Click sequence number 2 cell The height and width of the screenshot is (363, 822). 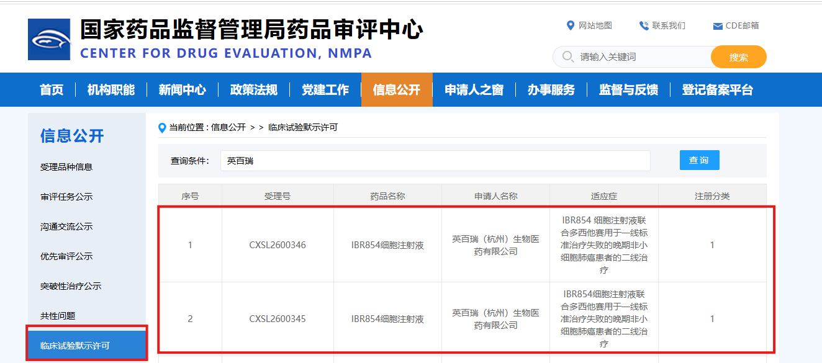pyautogui.click(x=190, y=319)
